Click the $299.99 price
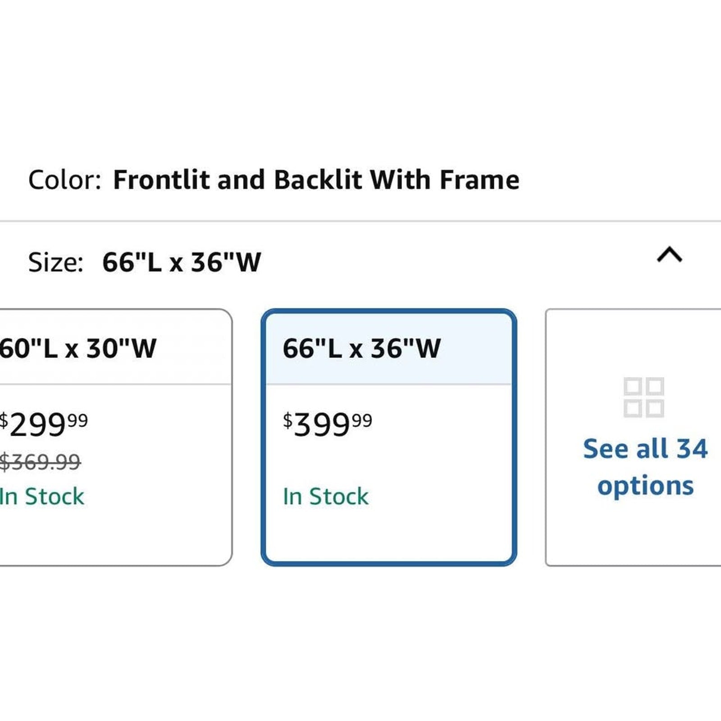 tap(44, 424)
